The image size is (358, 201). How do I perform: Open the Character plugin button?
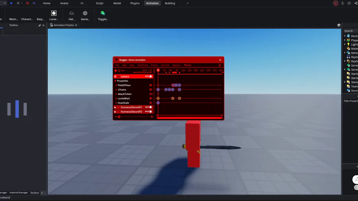coord(27,19)
